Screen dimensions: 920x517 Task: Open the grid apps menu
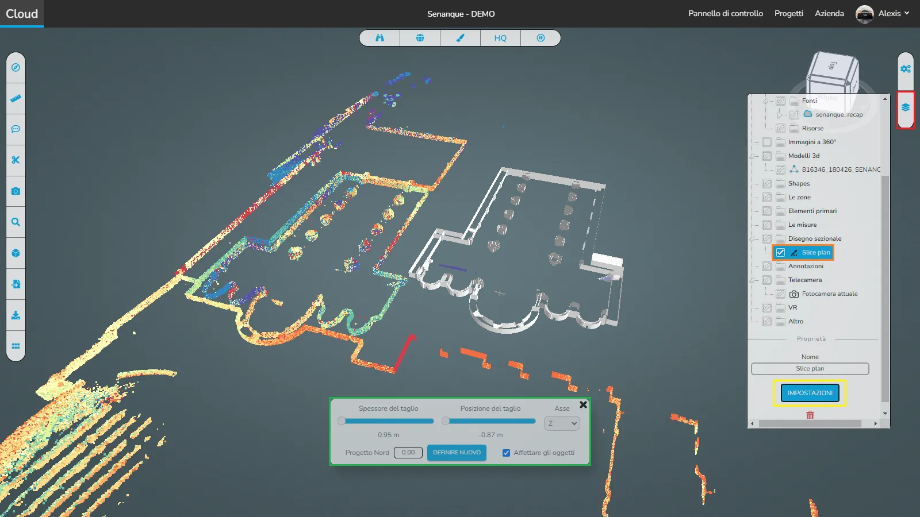click(16, 346)
